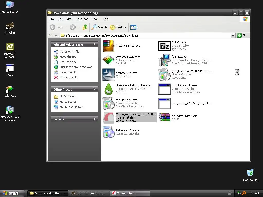Open the Help menu
The image size is (263, 197).
(105, 19)
